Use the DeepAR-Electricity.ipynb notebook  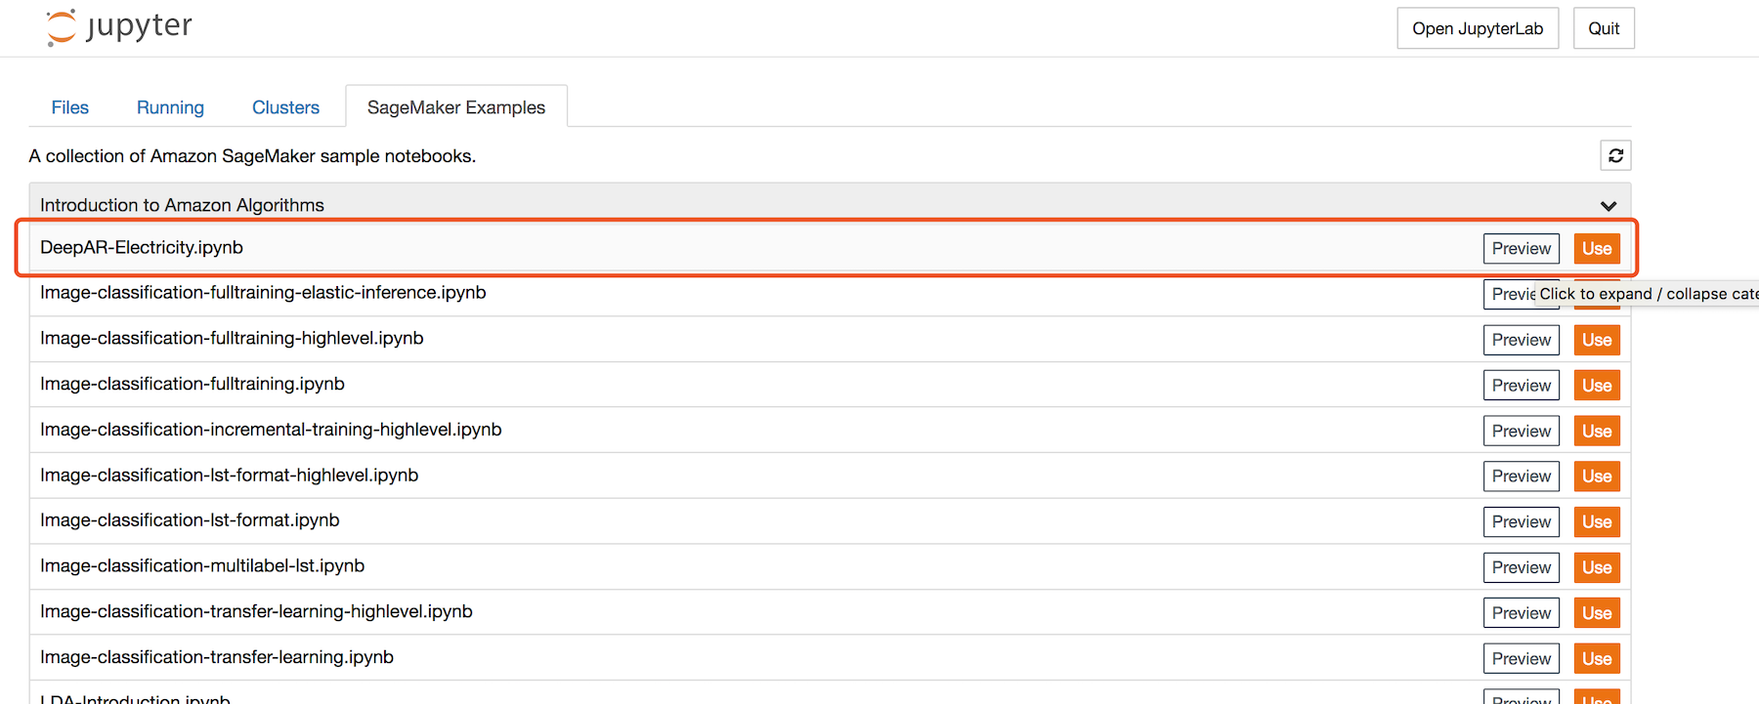pos(1597,249)
